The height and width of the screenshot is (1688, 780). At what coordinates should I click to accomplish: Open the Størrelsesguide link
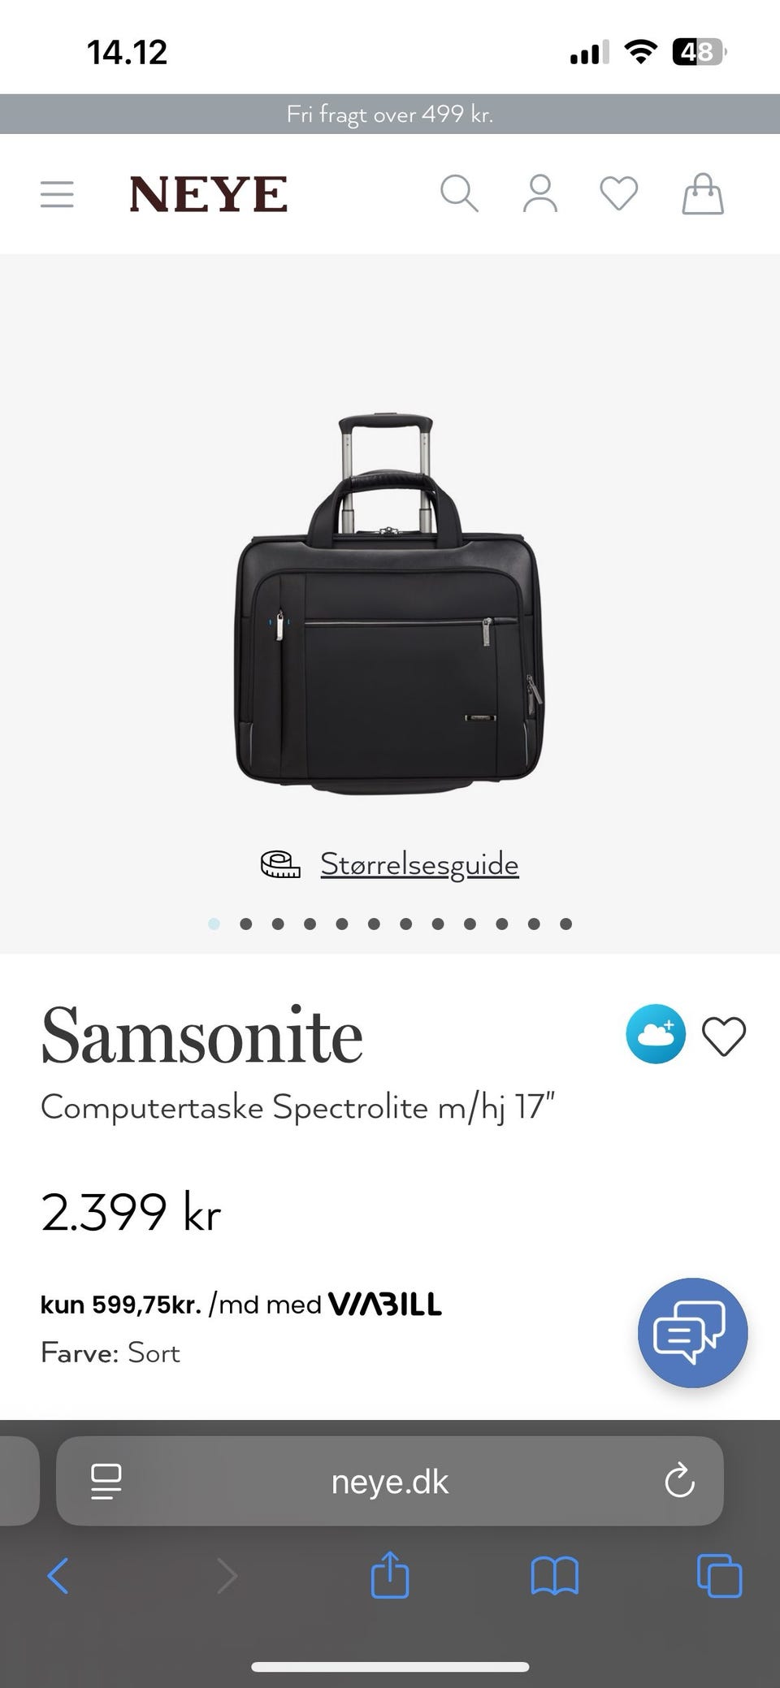tap(418, 863)
